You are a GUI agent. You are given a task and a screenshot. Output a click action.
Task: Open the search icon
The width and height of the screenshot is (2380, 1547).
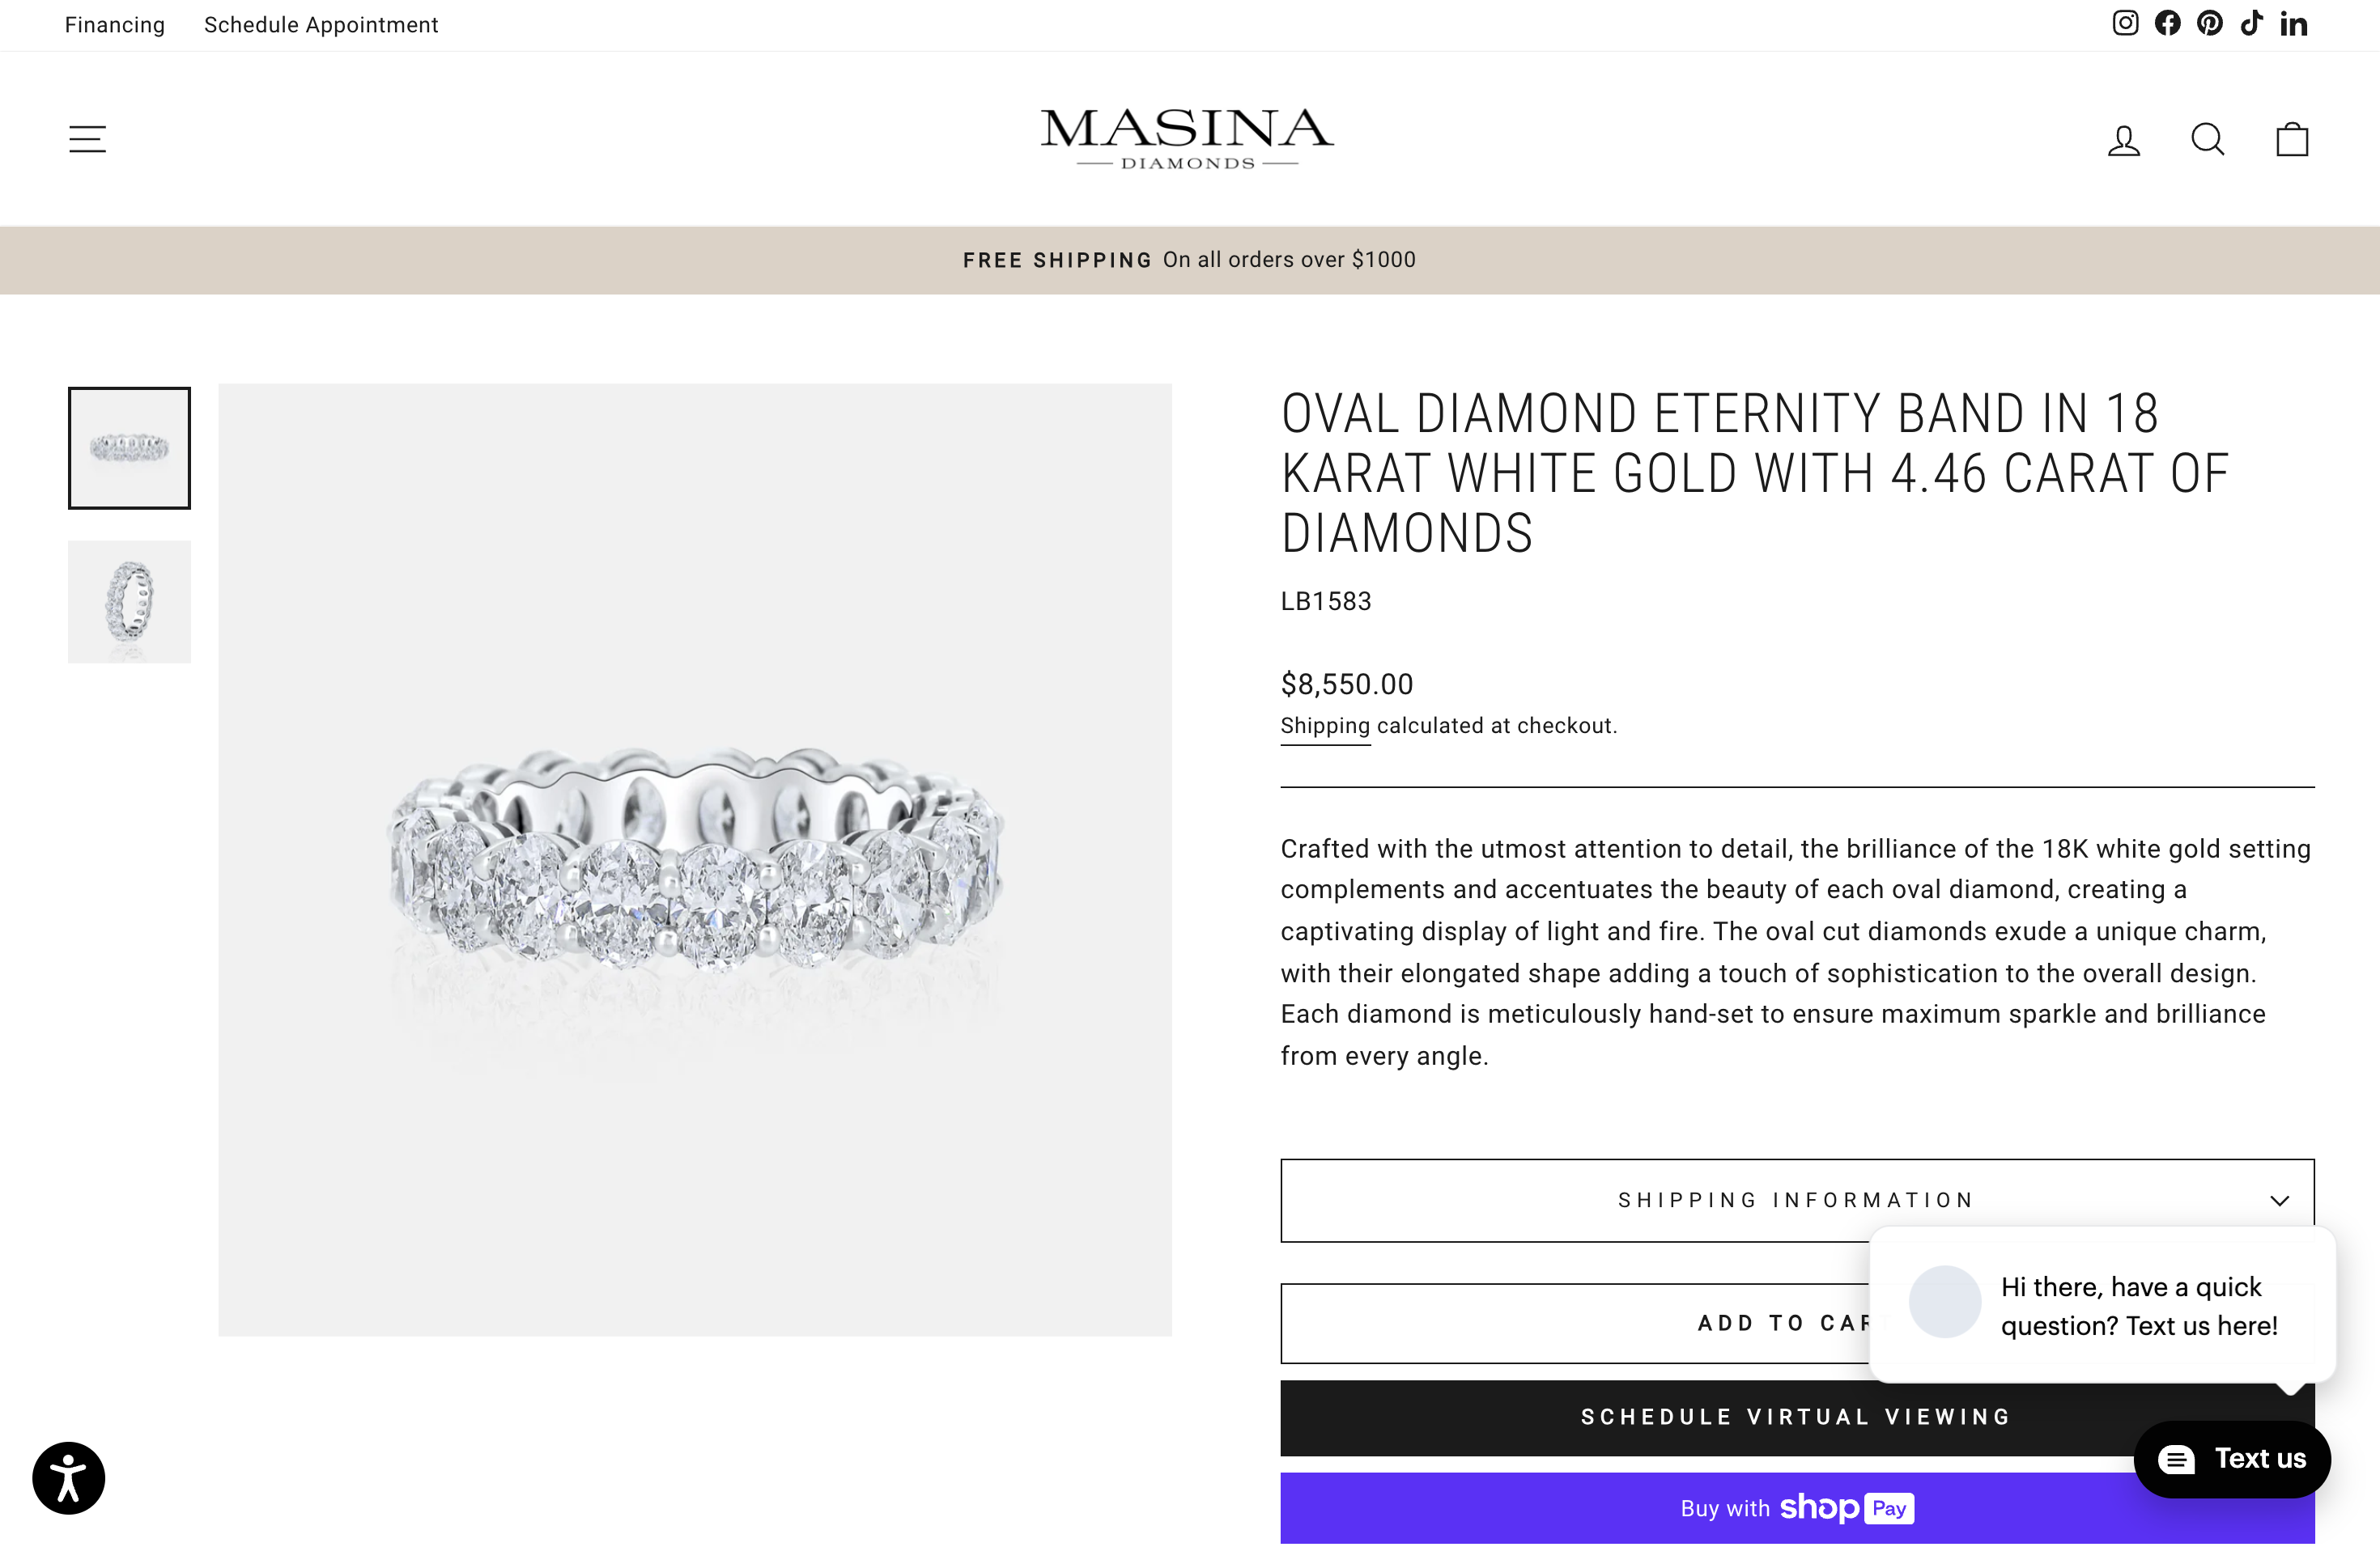click(2207, 139)
